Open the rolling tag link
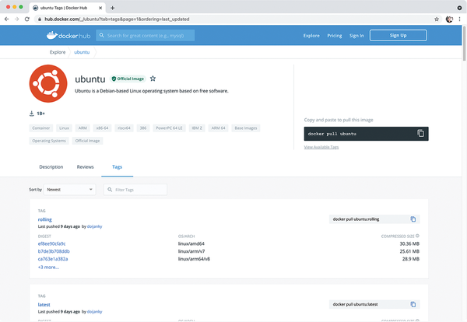Screen dimensions: 467x322 (x=44, y=219)
